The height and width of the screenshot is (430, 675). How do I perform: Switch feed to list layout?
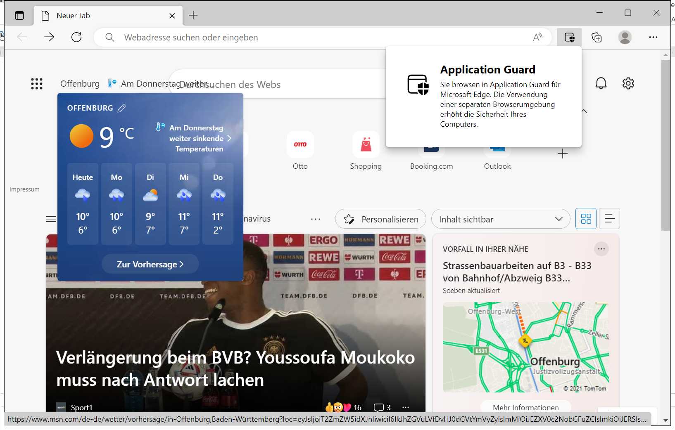pyautogui.click(x=609, y=219)
